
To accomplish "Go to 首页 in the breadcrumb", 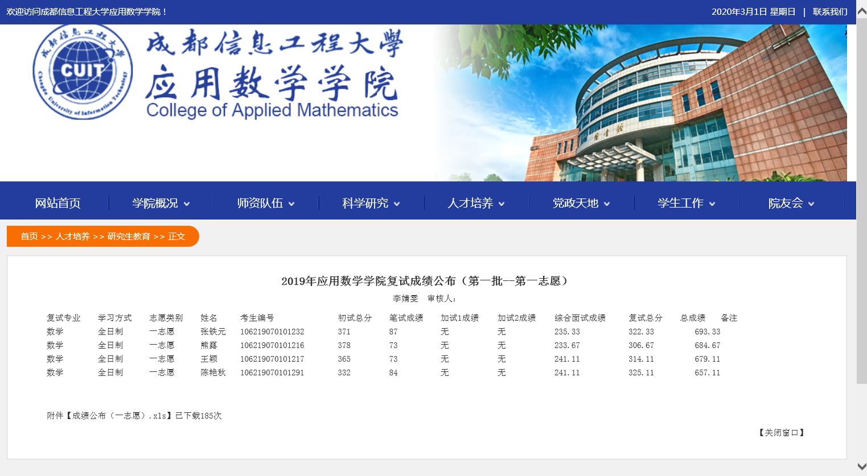I will pos(29,237).
